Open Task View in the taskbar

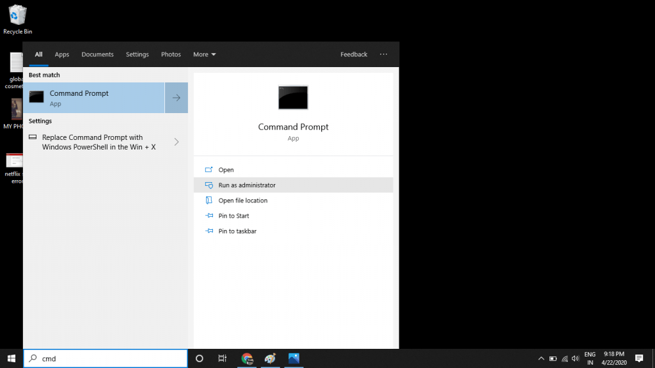tap(223, 358)
